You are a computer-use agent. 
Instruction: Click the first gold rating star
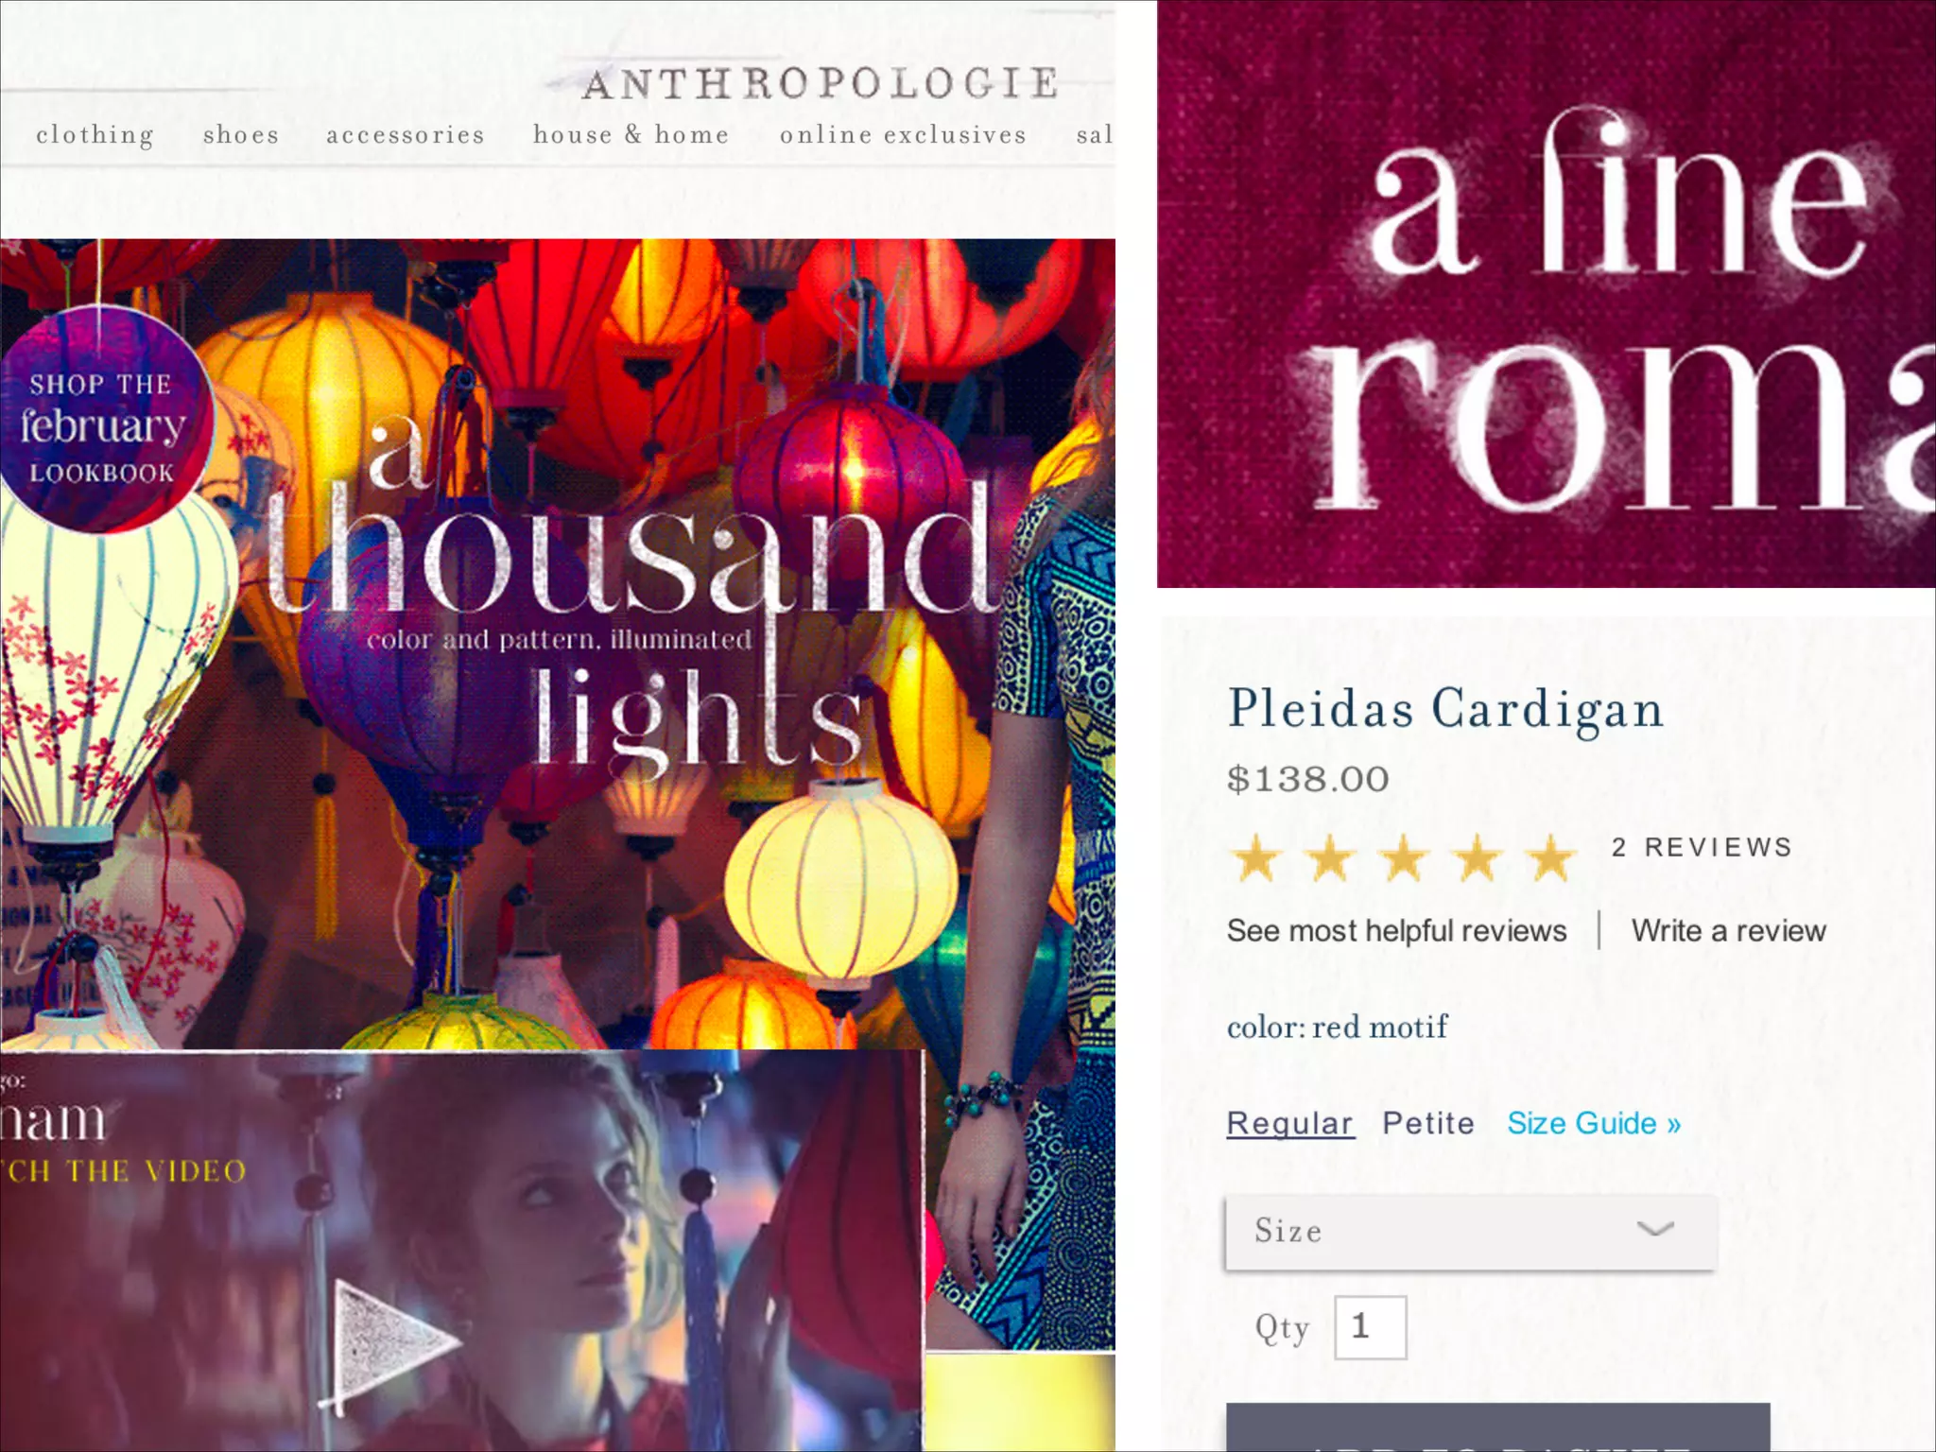coord(1256,858)
